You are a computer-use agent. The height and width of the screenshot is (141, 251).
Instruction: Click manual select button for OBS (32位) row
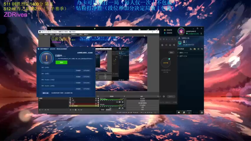(x=78, y=70)
